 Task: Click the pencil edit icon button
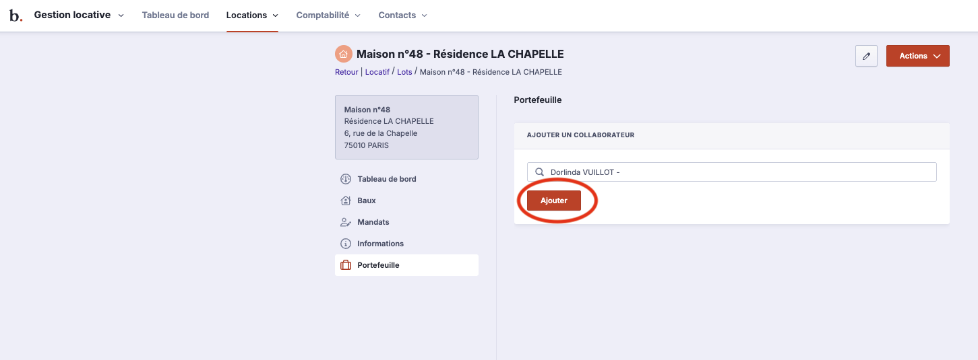pos(866,56)
